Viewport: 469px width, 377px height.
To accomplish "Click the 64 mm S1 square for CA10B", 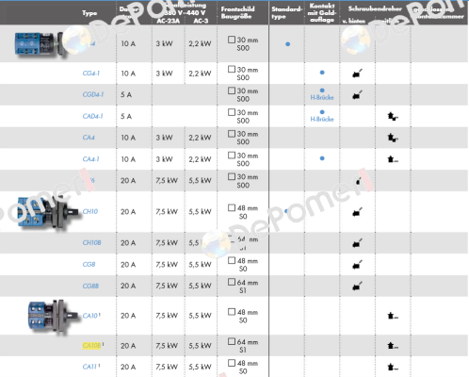I will pos(232,341).
